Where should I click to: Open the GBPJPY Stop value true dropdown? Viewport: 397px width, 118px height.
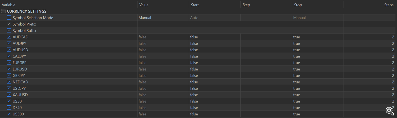point(318,75)
